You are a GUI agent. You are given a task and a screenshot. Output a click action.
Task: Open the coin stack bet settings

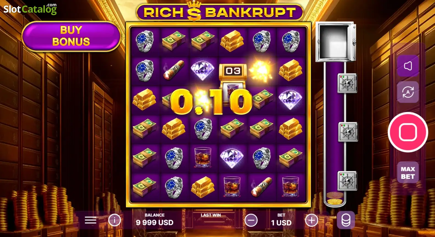click(346, 221)
